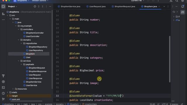187x105 pixels.
Task: Show hidden editor tabs dropdown
Action: tap(164, 6)
